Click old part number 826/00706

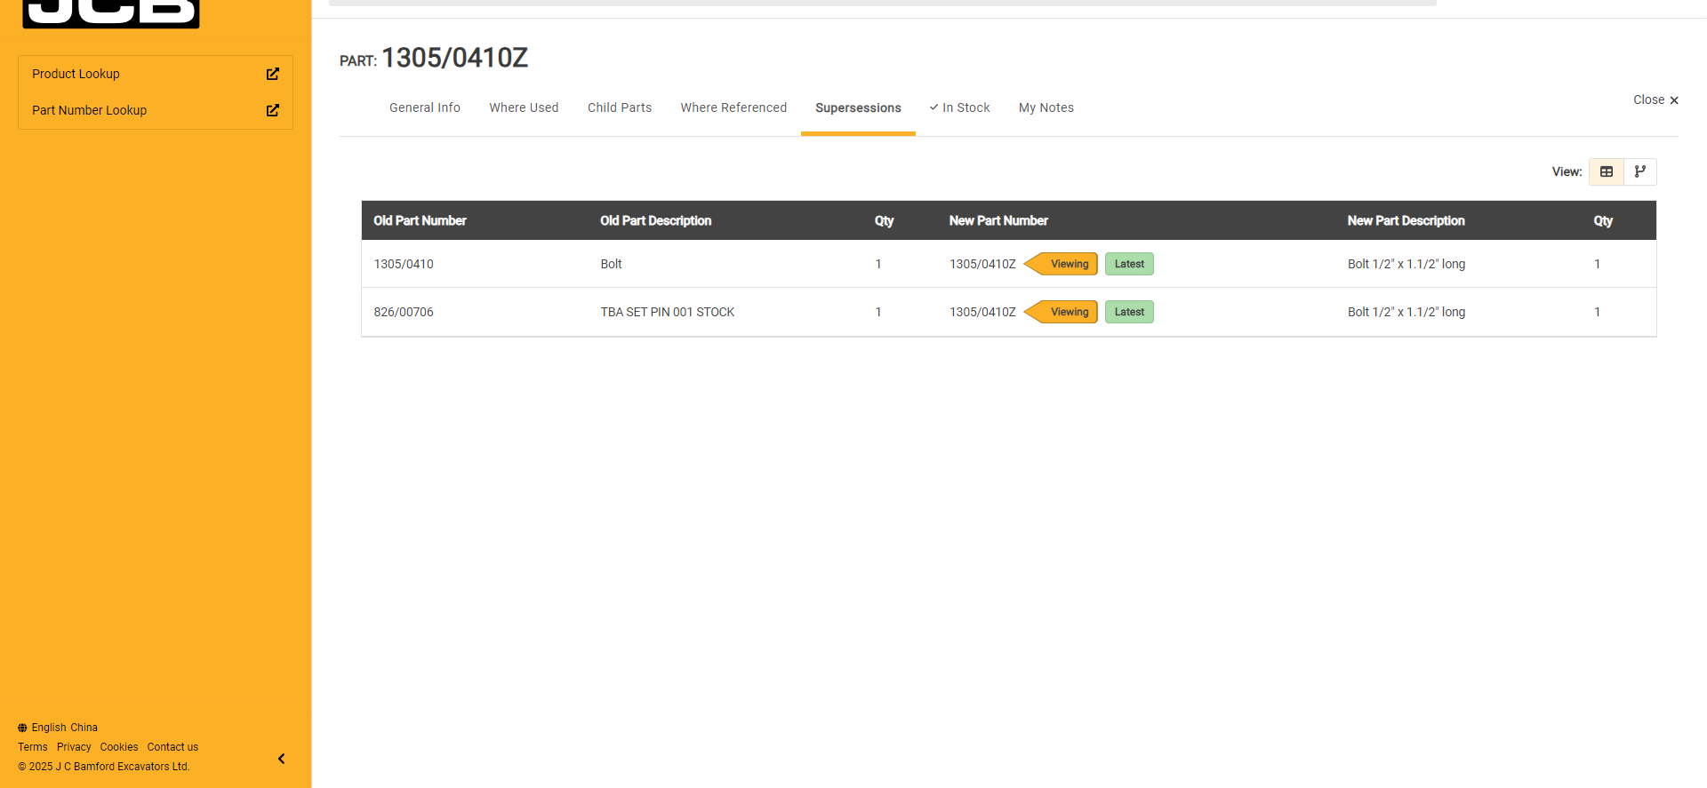(404, 312)
